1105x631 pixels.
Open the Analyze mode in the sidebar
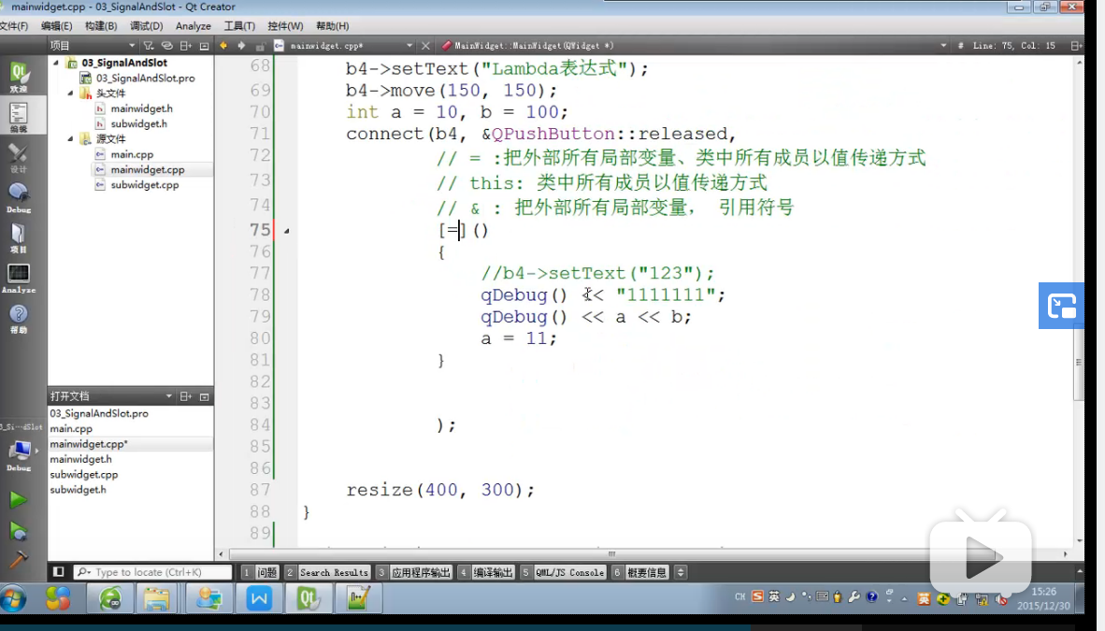19,279
